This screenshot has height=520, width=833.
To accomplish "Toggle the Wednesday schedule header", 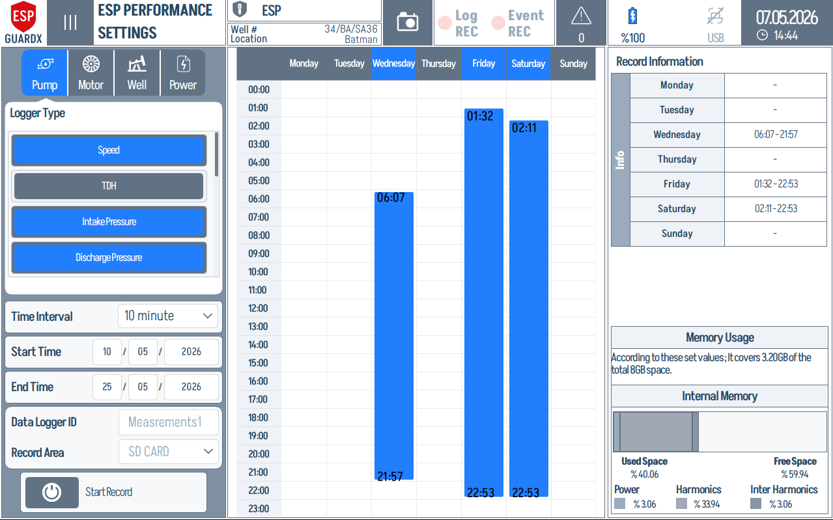I will pyautogui.click(x=394, y=64).
